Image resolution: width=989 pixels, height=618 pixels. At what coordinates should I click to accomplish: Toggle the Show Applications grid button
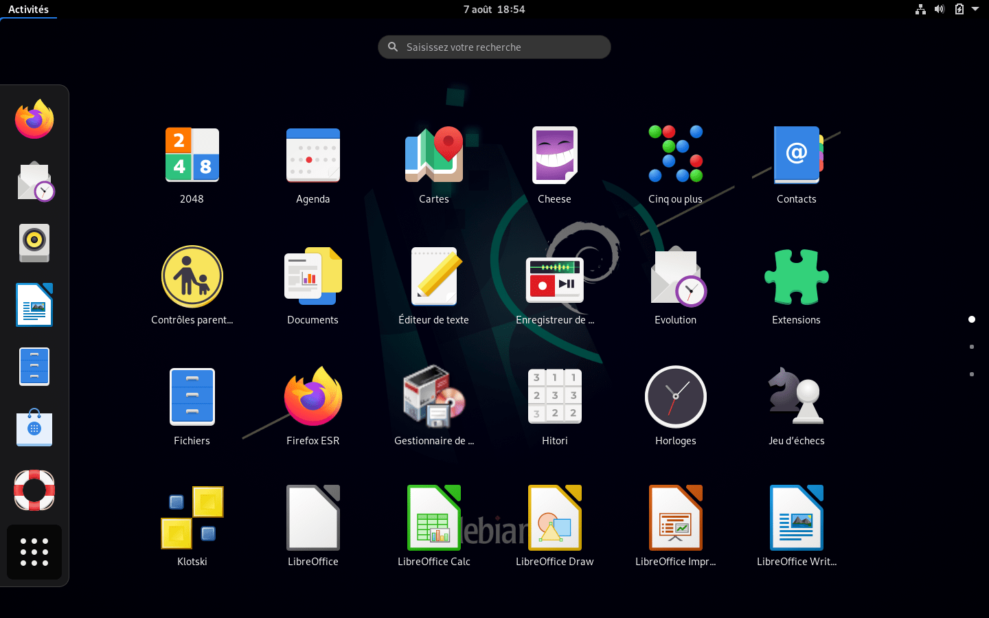click(x=34, y=552)
